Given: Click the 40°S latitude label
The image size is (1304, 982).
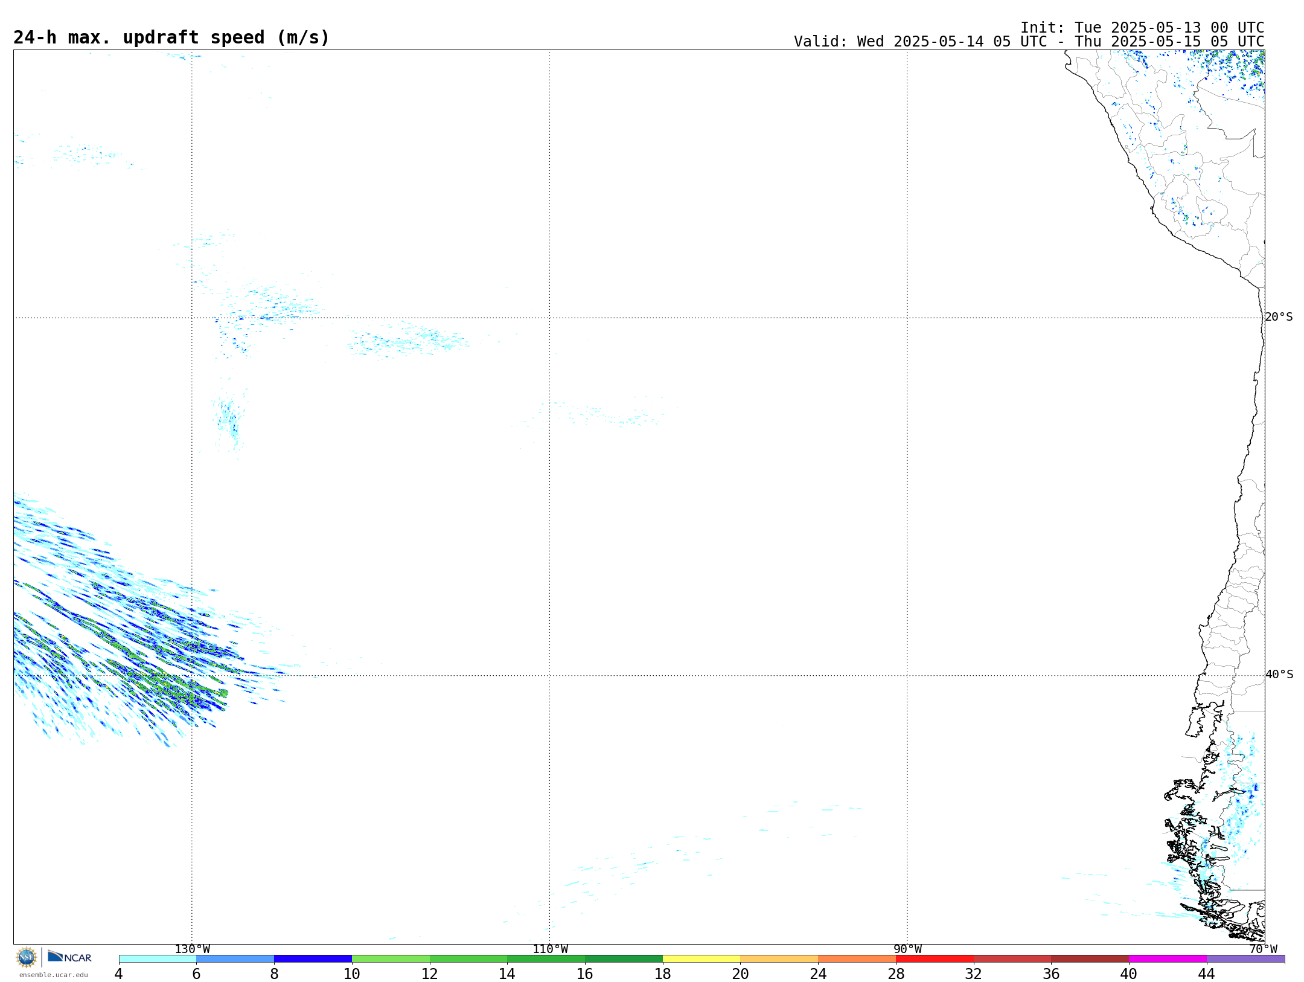Looking at the screenshot, I should (1279, 675).
